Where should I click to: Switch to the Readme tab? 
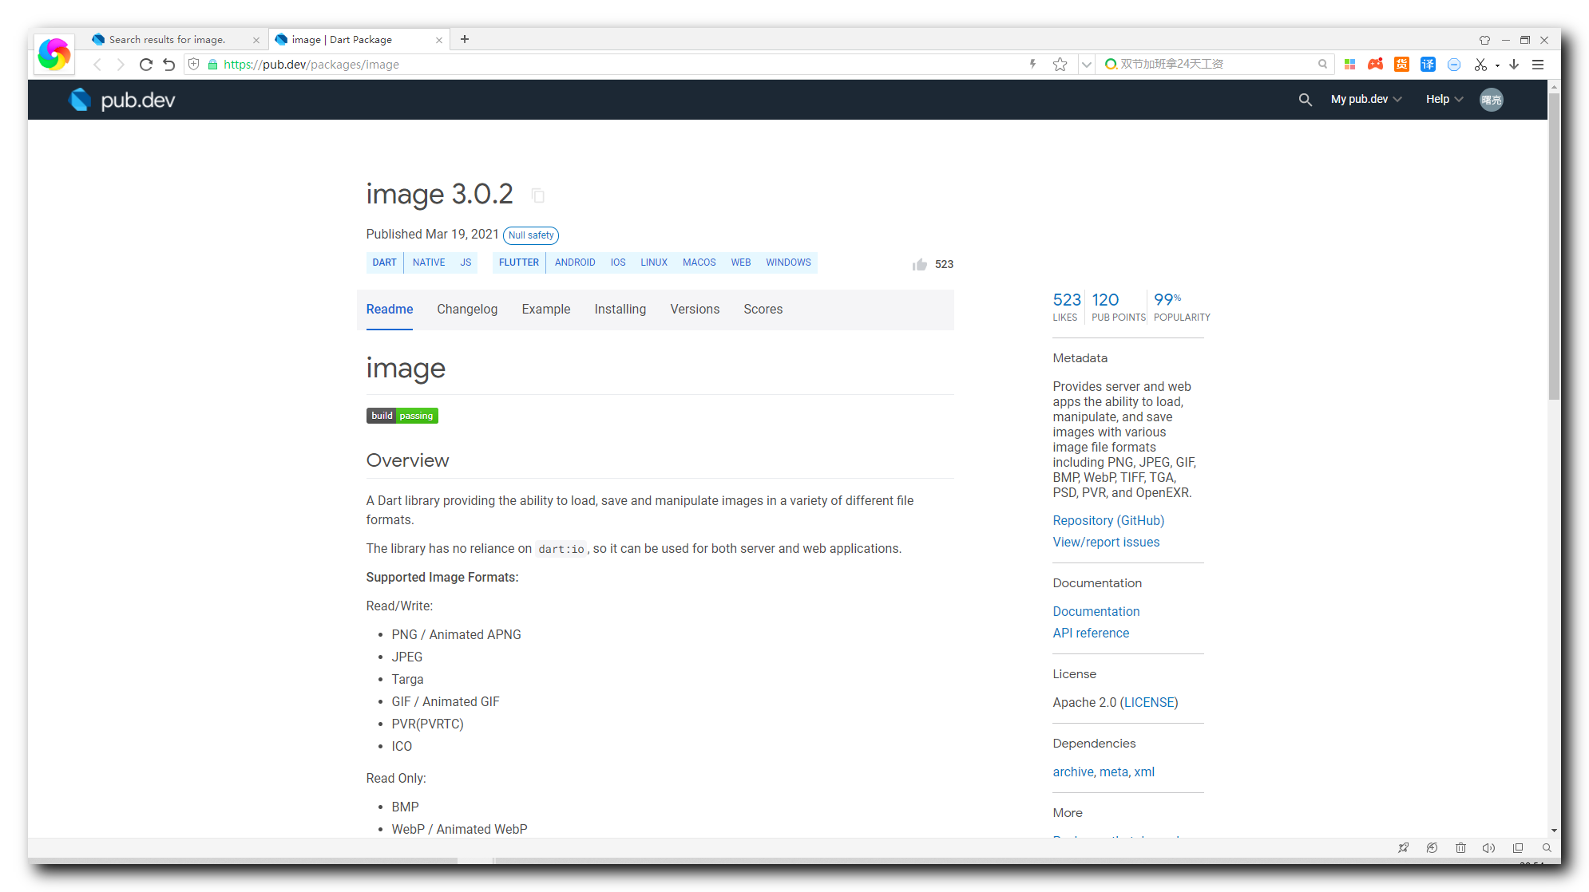click(390, 310)
